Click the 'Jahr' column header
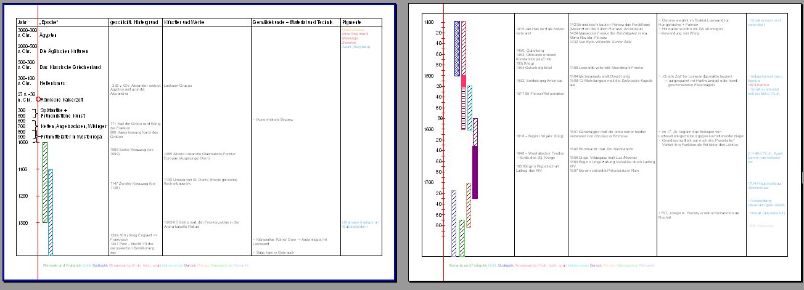The width and height of the screenshot is (804, 290). tap(23, 22)
